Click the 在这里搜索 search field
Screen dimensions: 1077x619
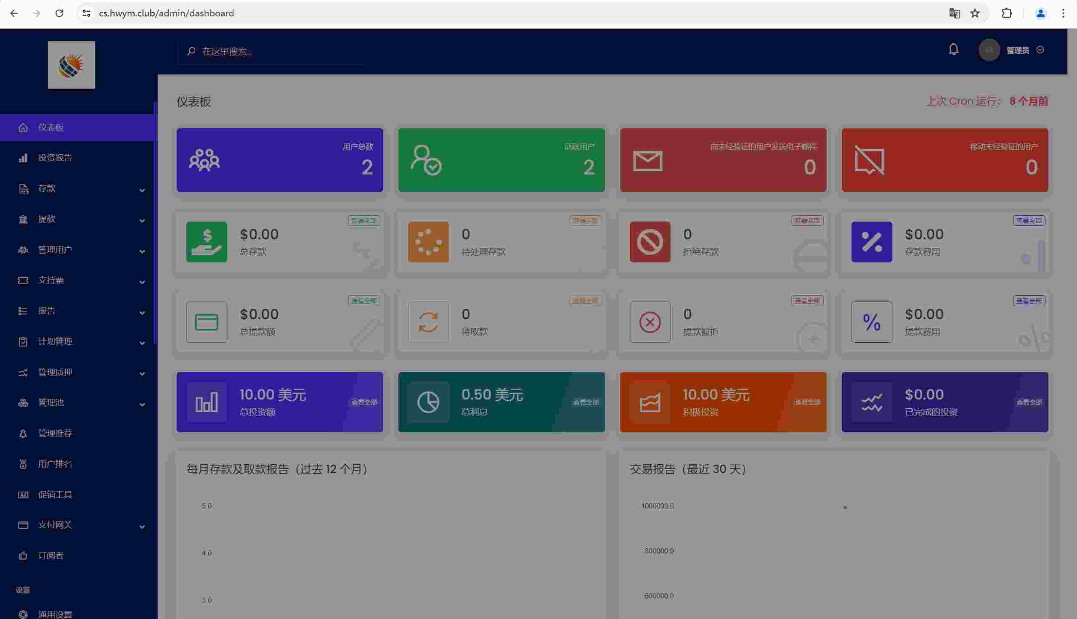(x=272, y=51)
